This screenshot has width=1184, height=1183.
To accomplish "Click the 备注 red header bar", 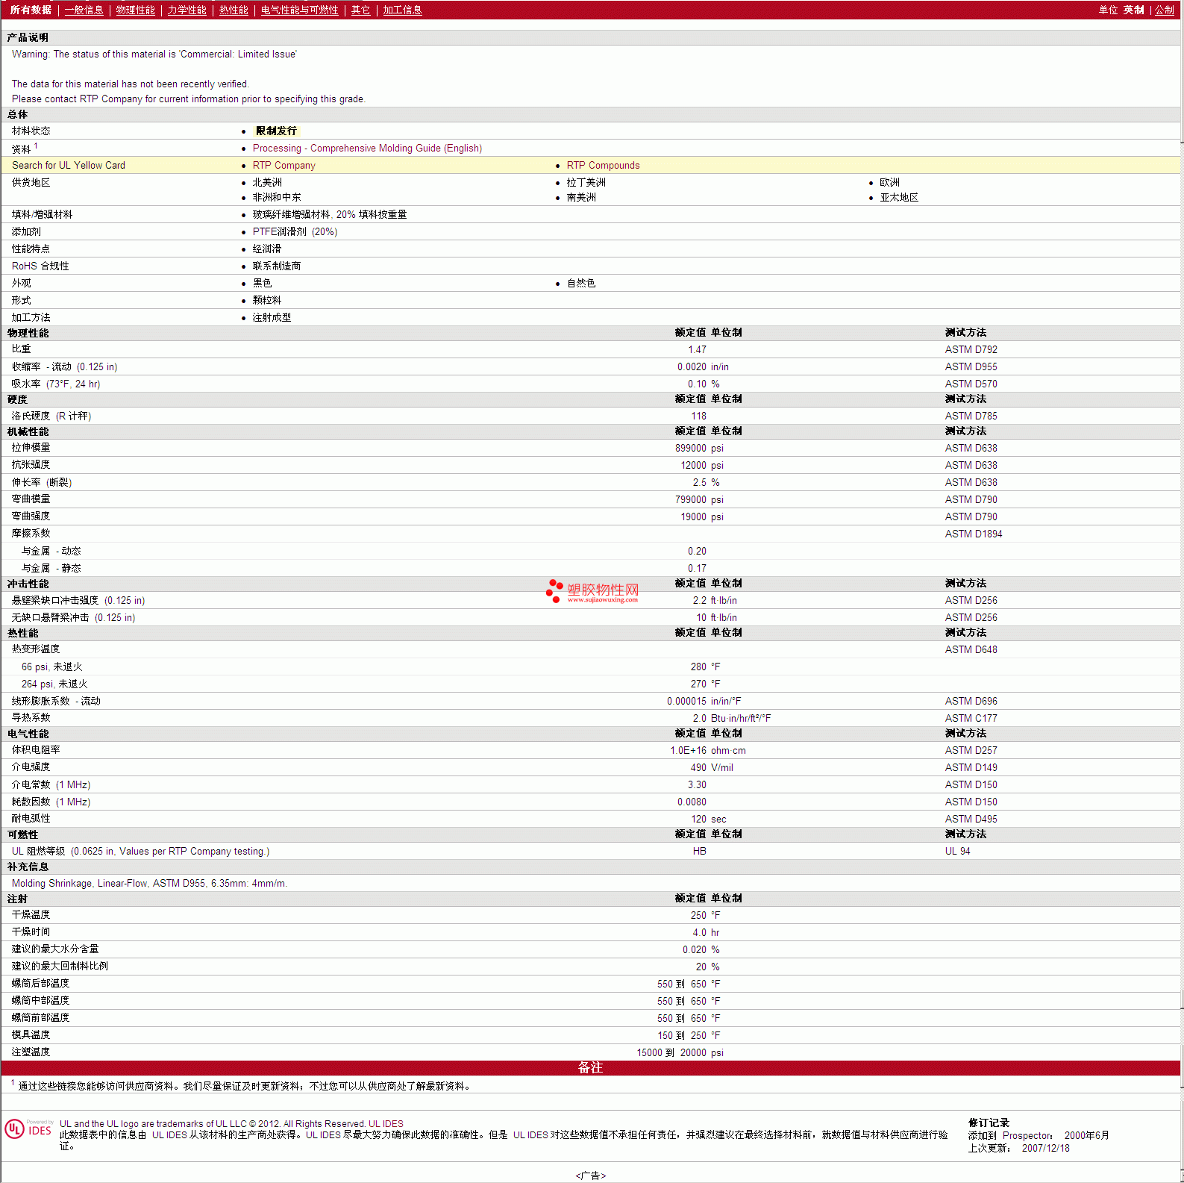I will point(590,1068).
